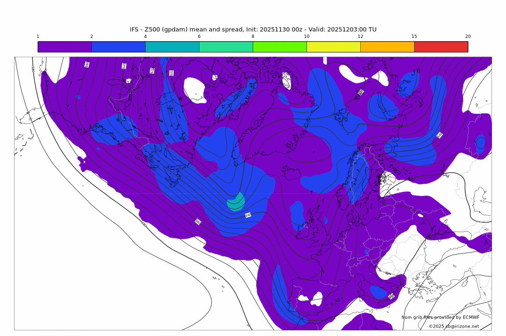Click the purple 1–2 colorbar segment
506x336 pixels.
[65, 47]
